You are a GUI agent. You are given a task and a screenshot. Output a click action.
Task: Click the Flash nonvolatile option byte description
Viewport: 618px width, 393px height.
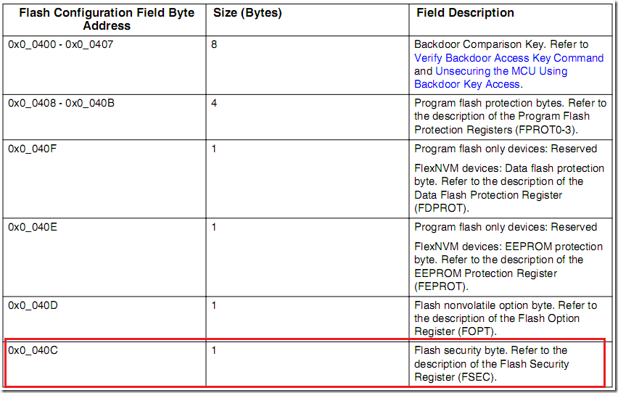(x=505, y=318)
